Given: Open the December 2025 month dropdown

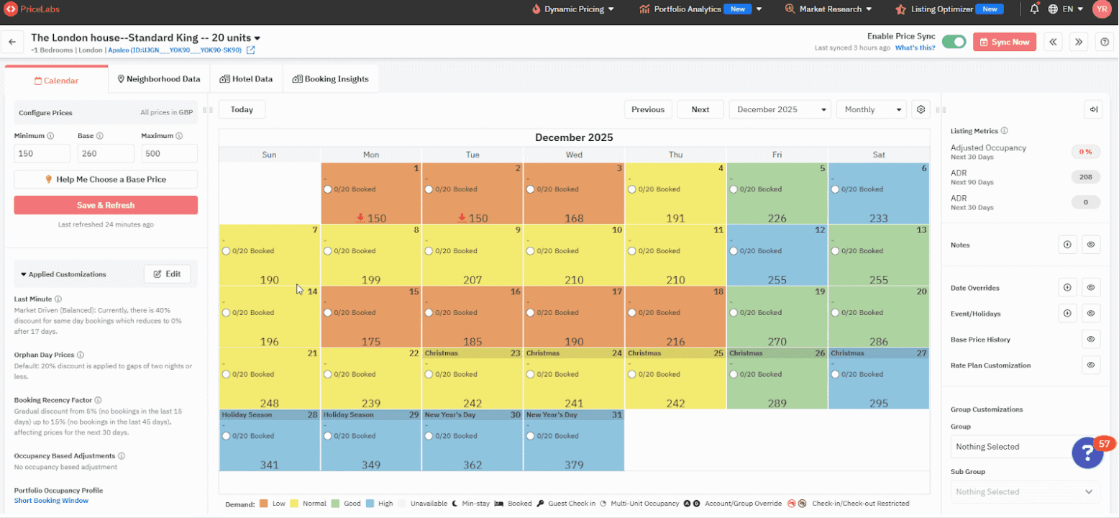Looking at the screenshot, I should 780,109.
